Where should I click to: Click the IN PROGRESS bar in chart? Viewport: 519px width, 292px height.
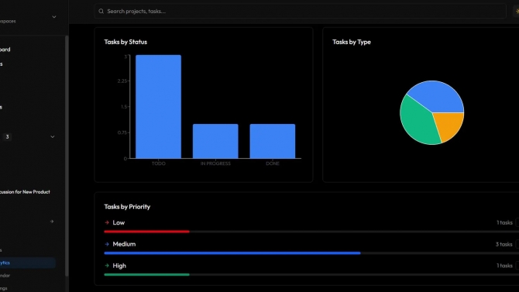pyautogui.click(x=215, y=141)
